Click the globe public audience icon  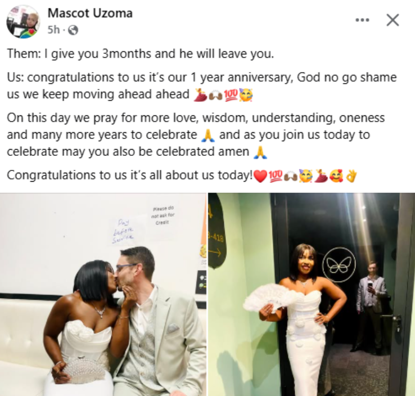click(73, 30)
